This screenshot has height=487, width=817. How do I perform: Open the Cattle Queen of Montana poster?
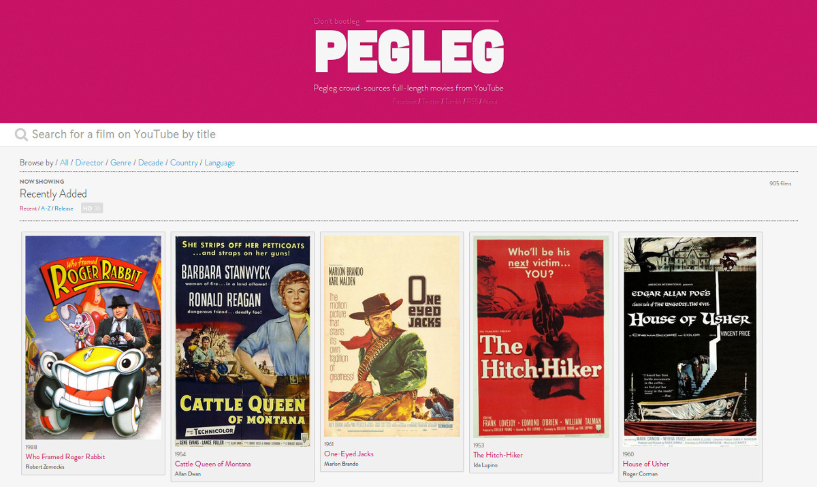click(x=243, y=341)
